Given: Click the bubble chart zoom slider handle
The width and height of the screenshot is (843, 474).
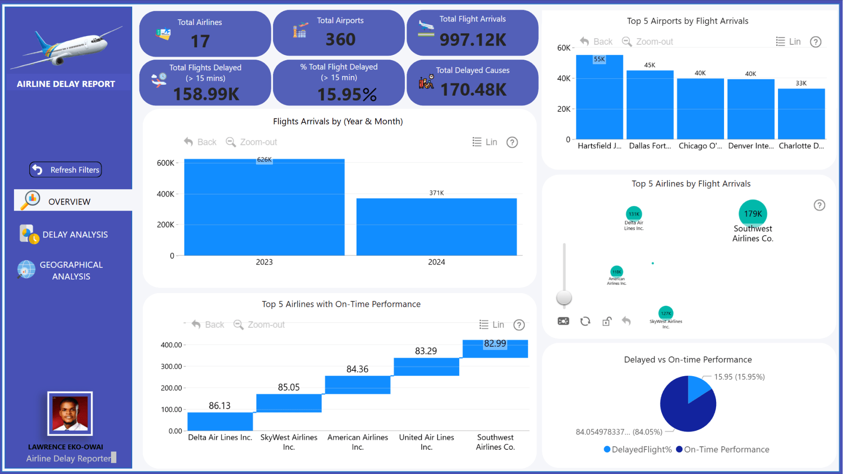Looking at the screenshot, I should tap(564, 297).
